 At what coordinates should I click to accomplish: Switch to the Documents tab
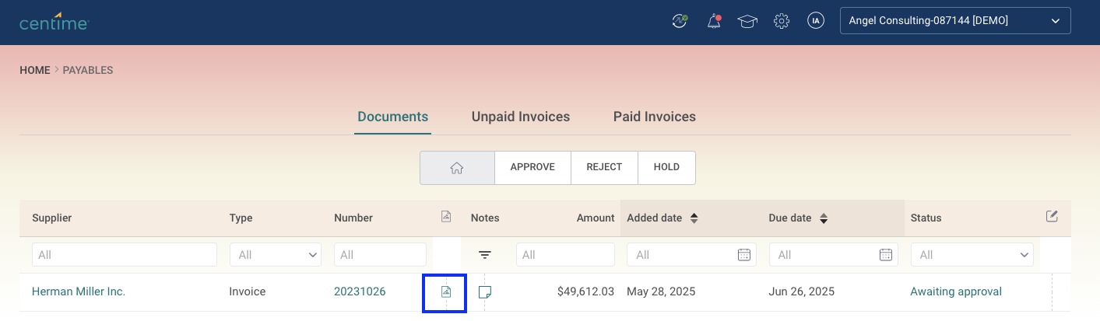tap(393, 117)
